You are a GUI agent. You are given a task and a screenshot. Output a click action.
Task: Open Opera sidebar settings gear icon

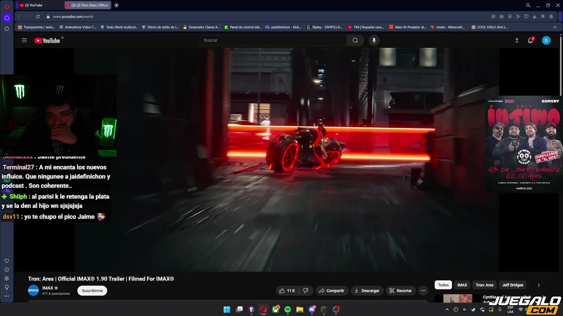pos(7,278)
